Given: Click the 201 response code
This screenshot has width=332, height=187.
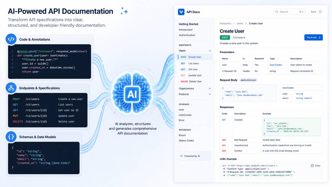Looking at the screenshot, I should pyautogui.click(x=224, y=120).
